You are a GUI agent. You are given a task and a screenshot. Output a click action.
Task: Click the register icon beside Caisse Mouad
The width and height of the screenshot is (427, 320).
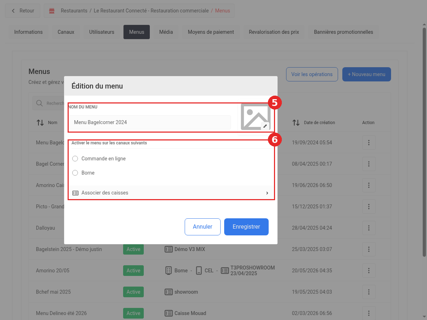(169, 313)
